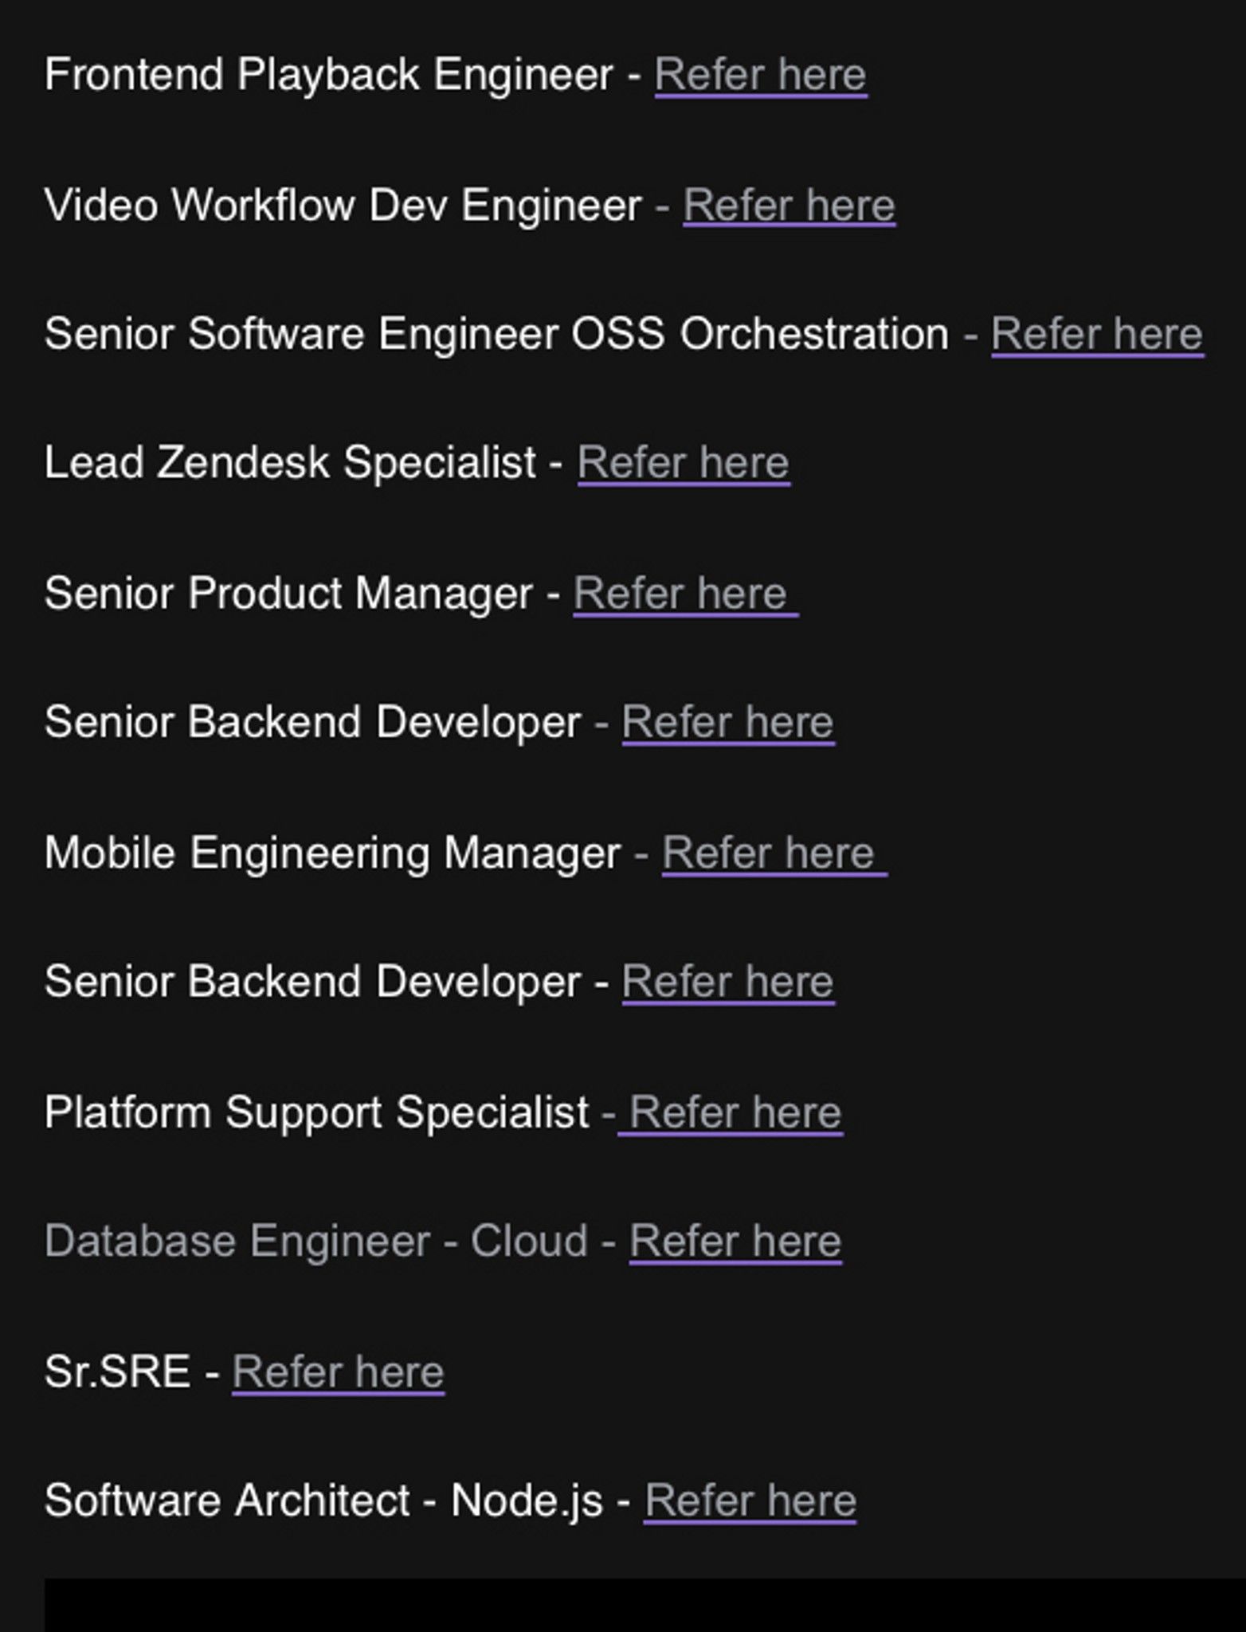
Task: Click the Video Workflow Dev Engineer title text
Action: (x=343, y=206)
